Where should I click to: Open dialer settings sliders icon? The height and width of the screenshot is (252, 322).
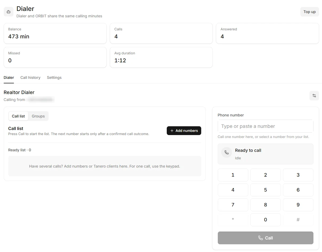314,96
